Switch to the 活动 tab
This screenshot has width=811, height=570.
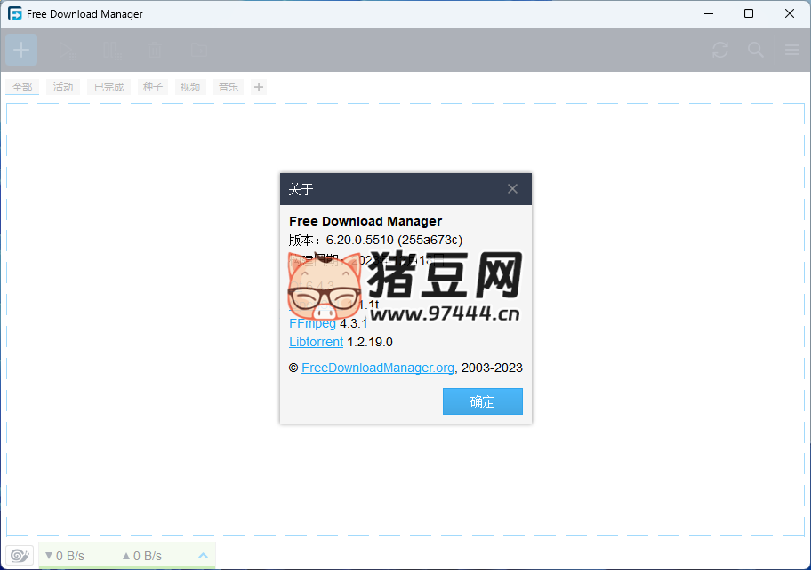click(x=63, y=87)
